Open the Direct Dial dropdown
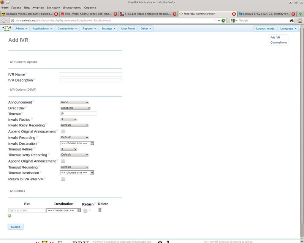The image size is (304, 243). pos(75,108)
